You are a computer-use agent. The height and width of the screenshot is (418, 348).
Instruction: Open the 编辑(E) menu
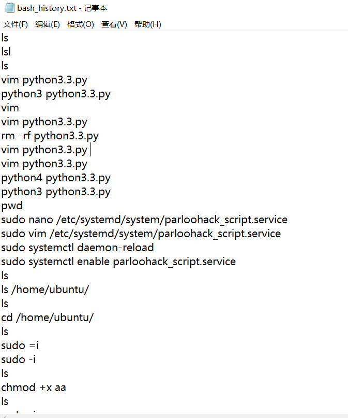point(47,24)
